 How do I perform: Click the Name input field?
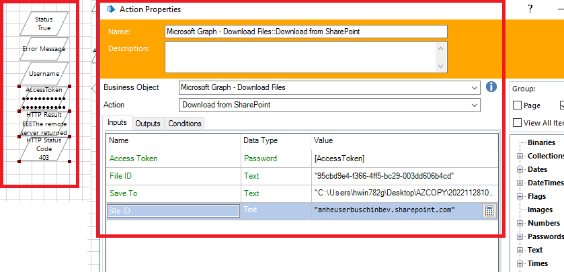pyautogui.click(x=306, y=32)
